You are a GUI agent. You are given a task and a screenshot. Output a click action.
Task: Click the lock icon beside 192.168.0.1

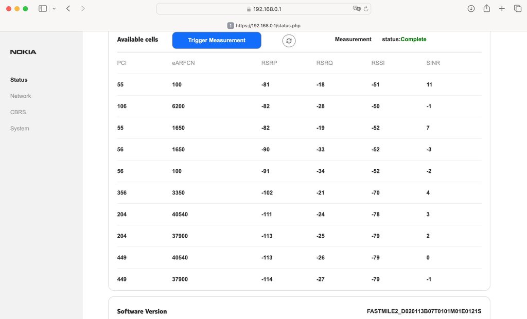tap(249, 9)
